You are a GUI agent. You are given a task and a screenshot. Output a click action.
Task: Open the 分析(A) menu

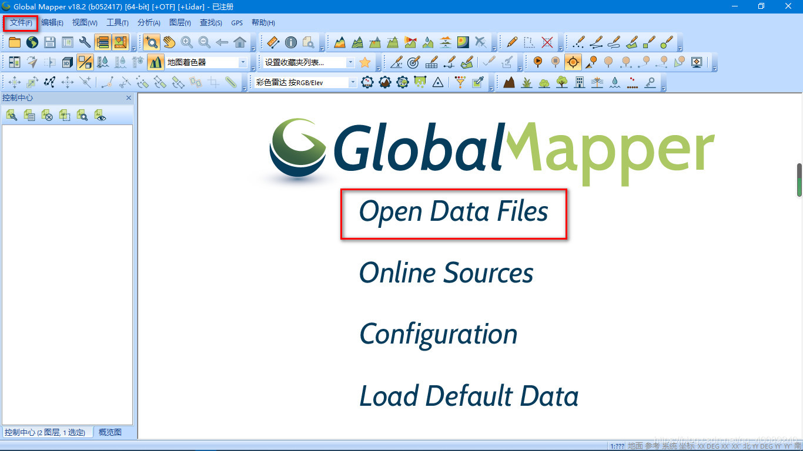(x=149, y=23)
